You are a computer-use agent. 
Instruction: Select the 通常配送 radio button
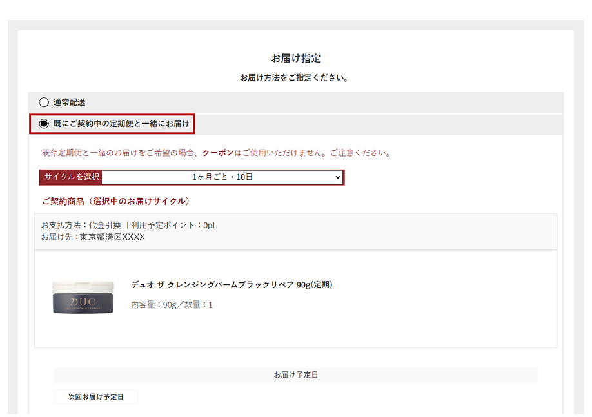click(44, 102)
